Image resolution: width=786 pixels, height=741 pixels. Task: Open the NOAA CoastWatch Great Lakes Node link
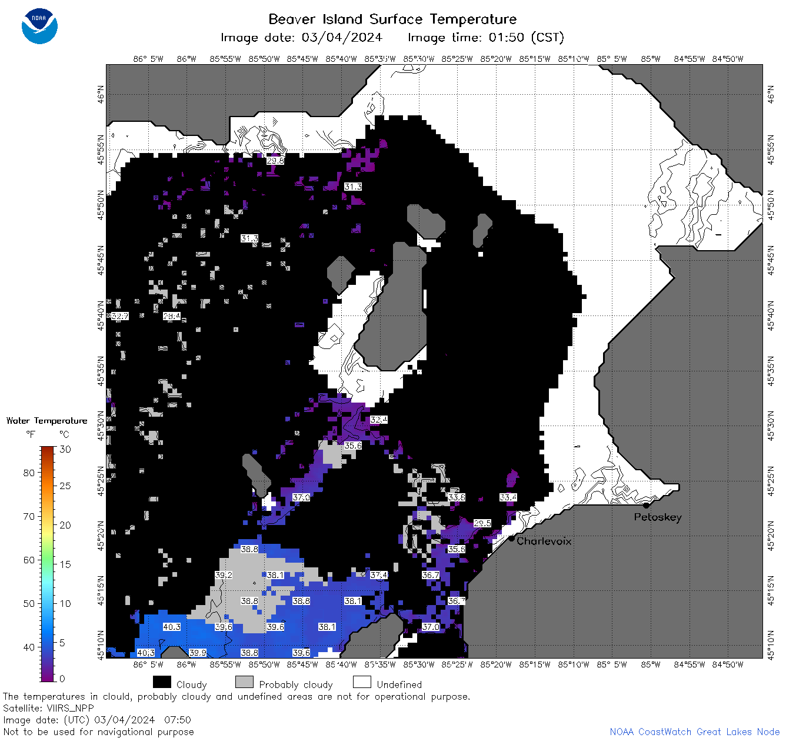[695, 732]
